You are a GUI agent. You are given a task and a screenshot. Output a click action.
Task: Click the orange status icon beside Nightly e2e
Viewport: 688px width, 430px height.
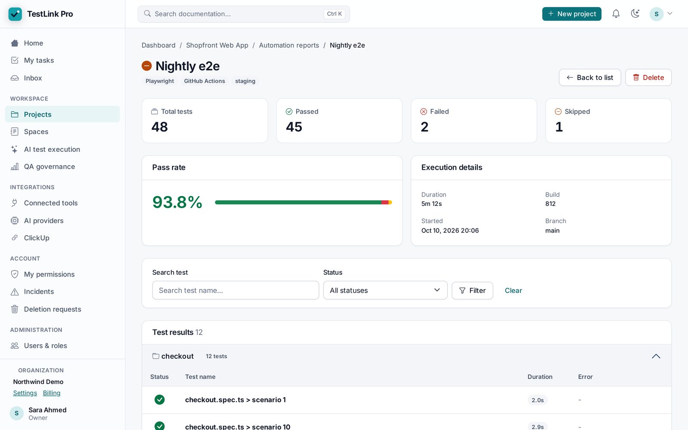coord(147,66)
